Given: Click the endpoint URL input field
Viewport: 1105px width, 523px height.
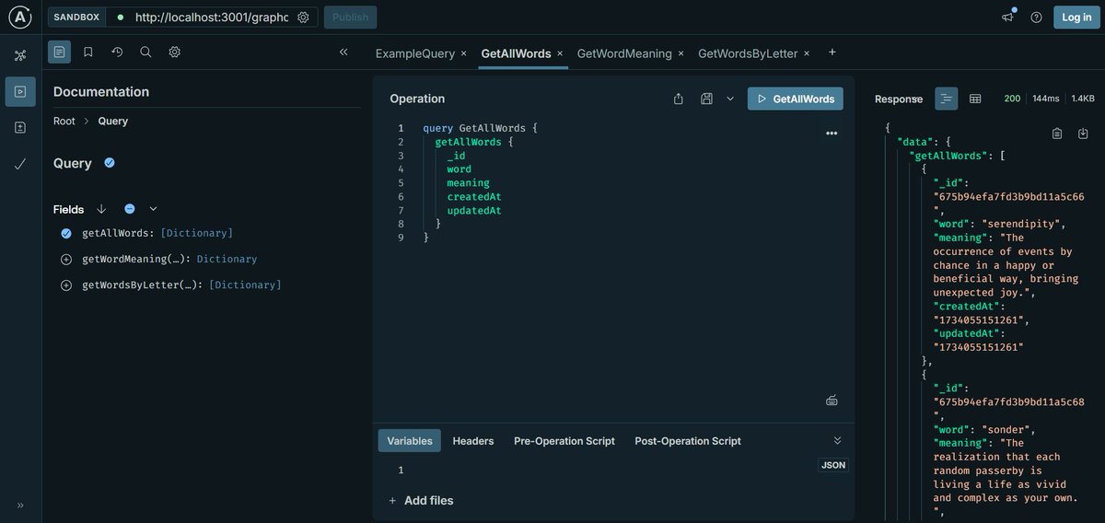Looking at the screenshot, I should 211,17.
